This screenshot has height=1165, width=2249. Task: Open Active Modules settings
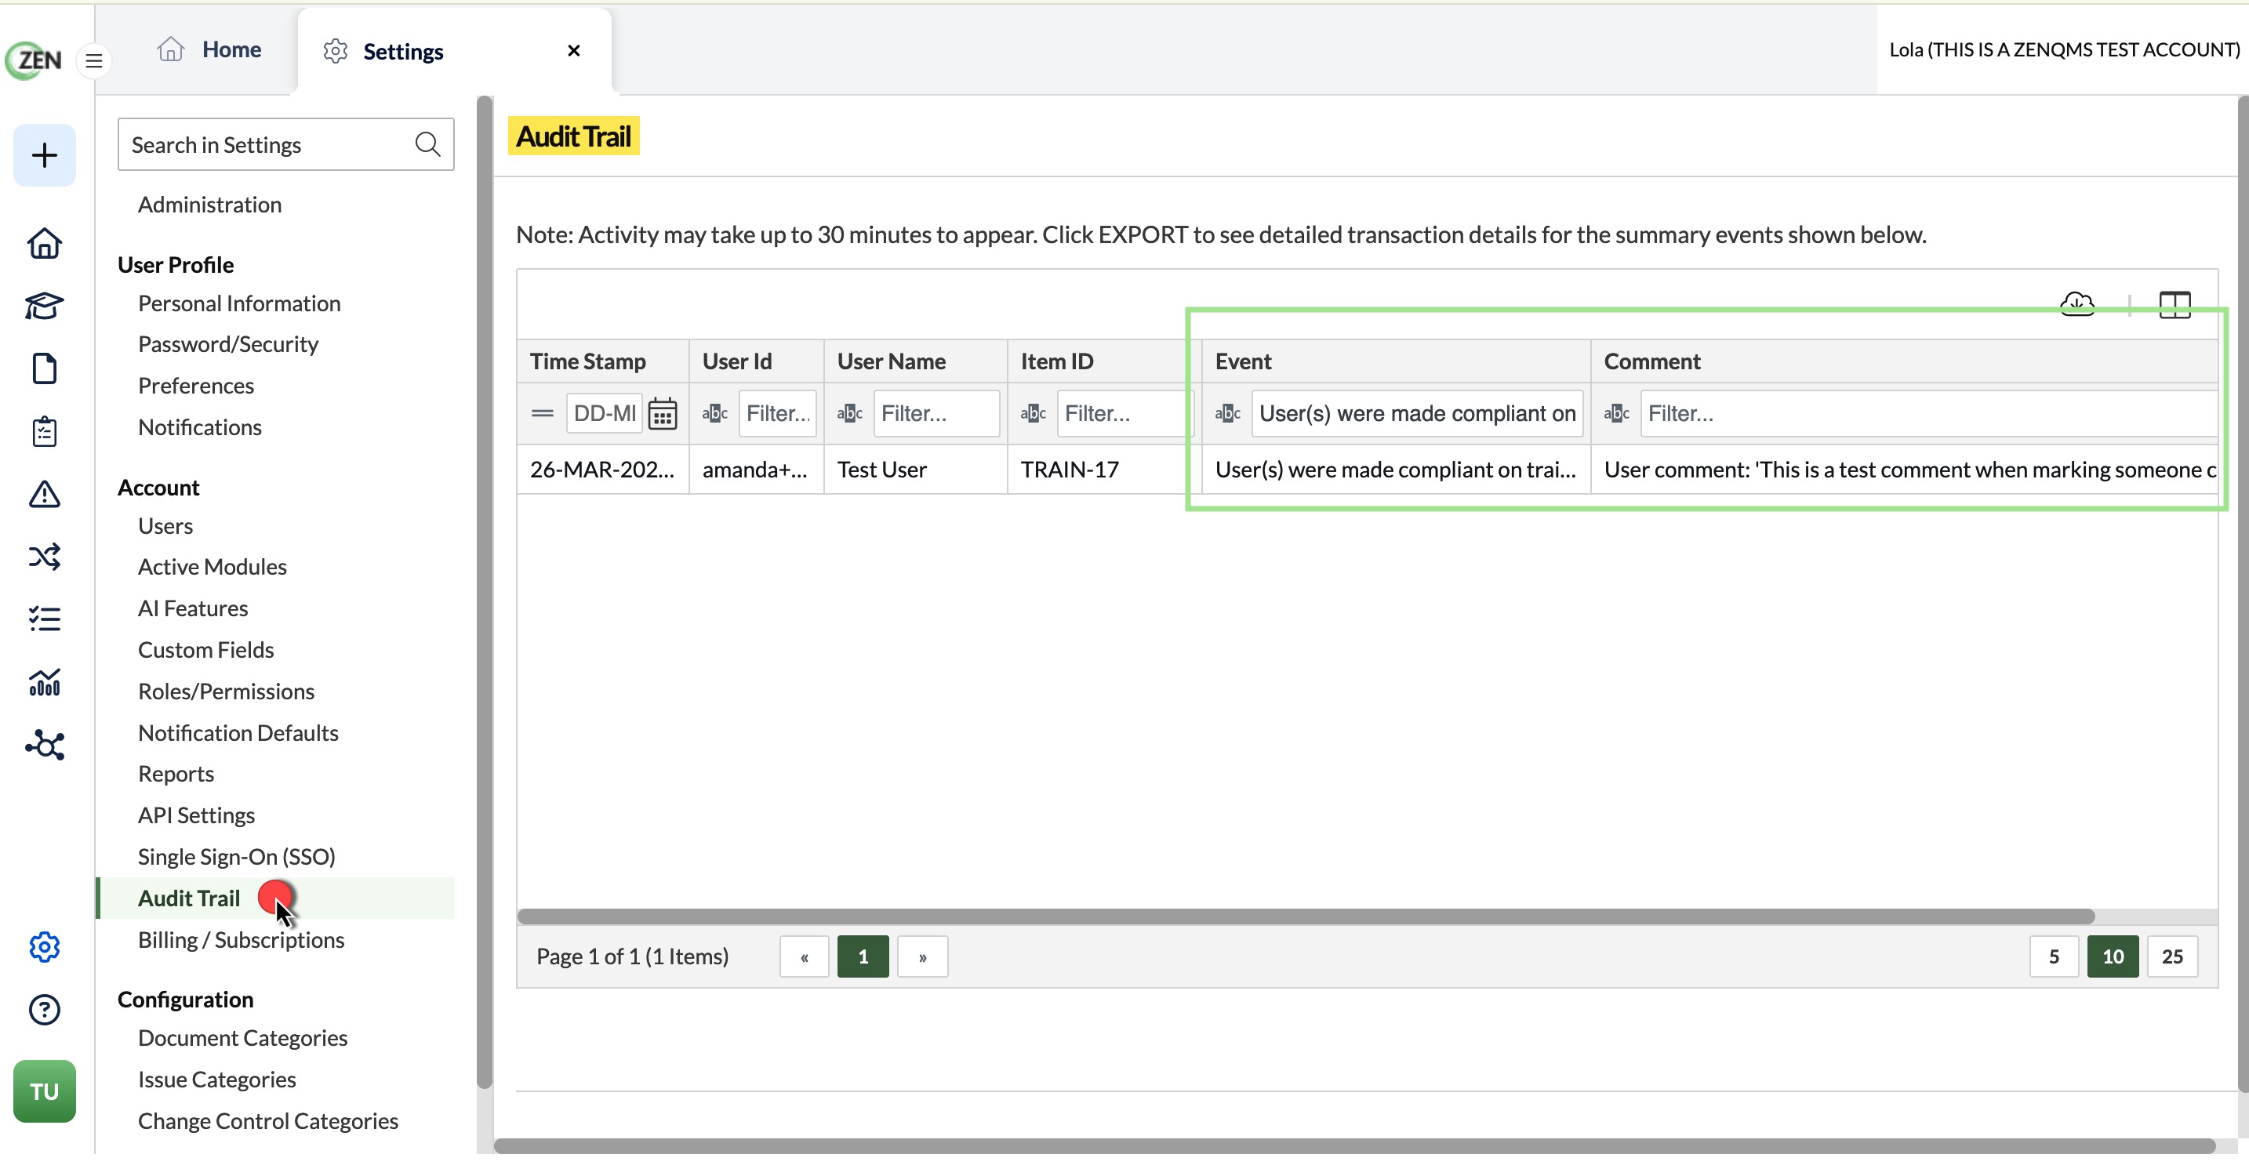(x=213, y=569)
